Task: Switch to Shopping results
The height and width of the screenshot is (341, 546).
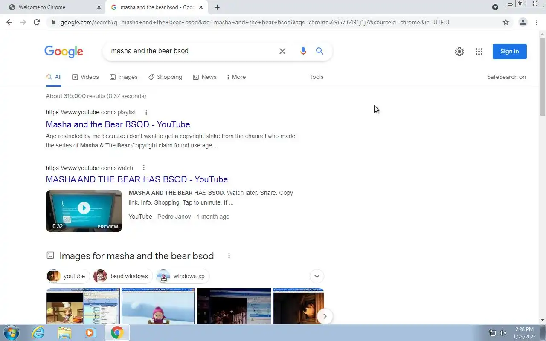Action: click(165, 77)
